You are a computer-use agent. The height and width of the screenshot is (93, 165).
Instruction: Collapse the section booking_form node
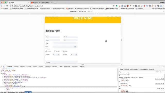click(x=3, y=82)
